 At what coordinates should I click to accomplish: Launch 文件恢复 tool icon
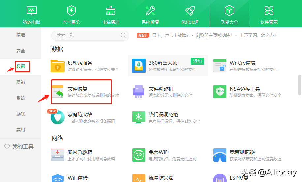pos(58,92)
